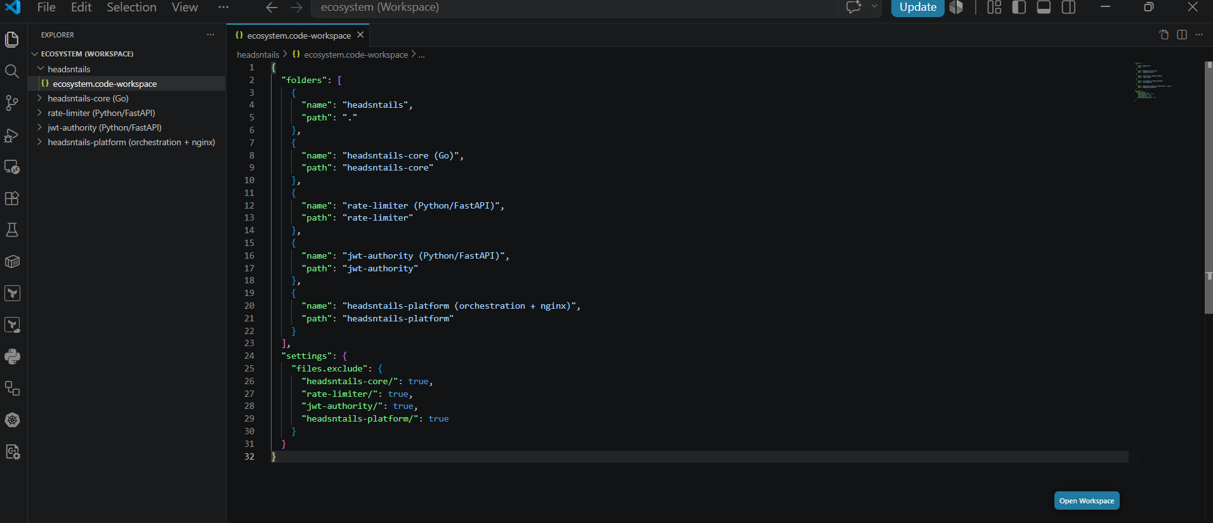The width and height of the screenshot is (1213, 523).
Task: Select ecosystem.code-workspace file in Explorer
Action: click(x=127, y=84)
